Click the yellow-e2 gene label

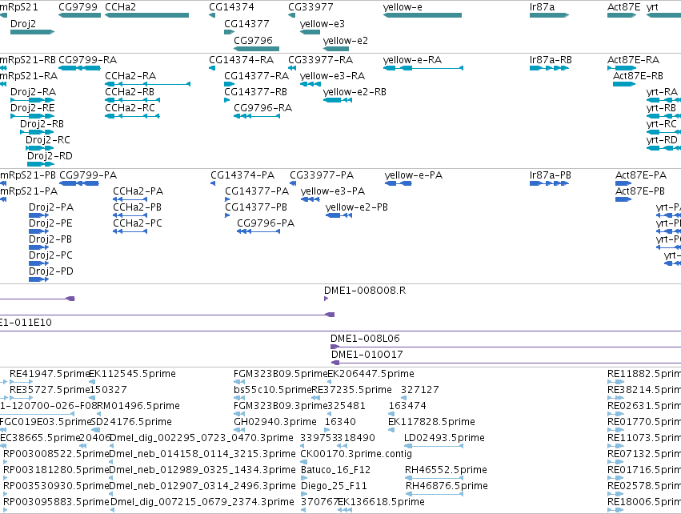tap(345, 40)
